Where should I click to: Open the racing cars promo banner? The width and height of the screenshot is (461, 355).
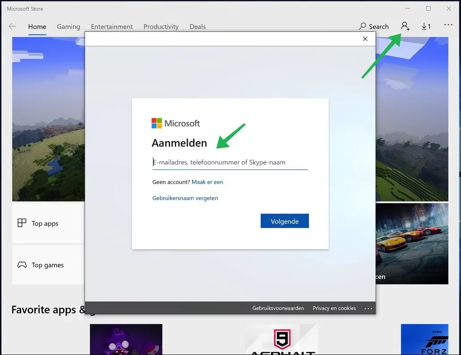tap(412, 244)
